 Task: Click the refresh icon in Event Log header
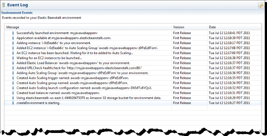(x=261, y=5)
